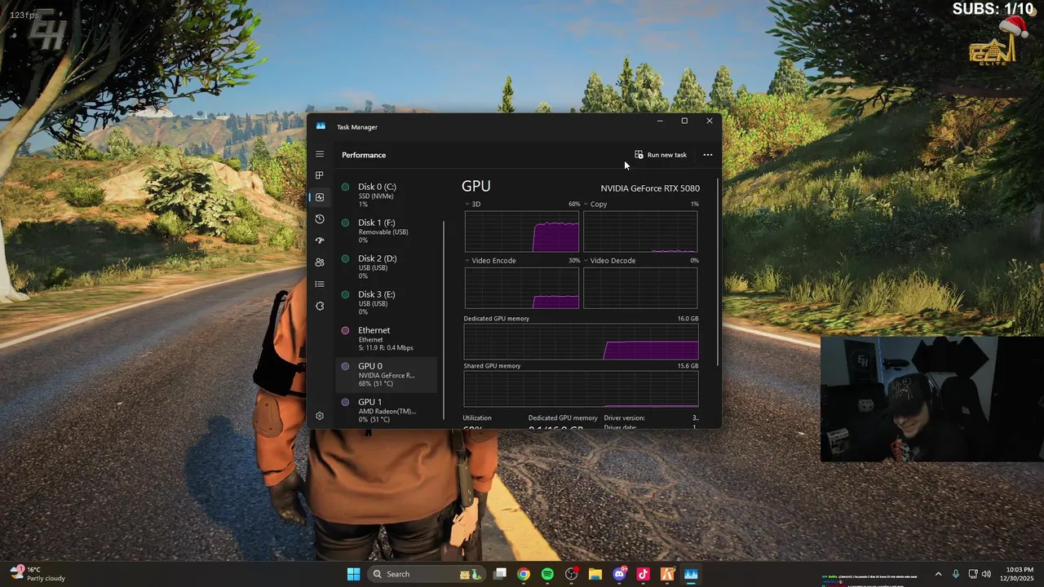Viewport: 1044px width, 587px height.
Task: Select GPU 0 NVIDIA GeForce entry
Action: (387, 374)
